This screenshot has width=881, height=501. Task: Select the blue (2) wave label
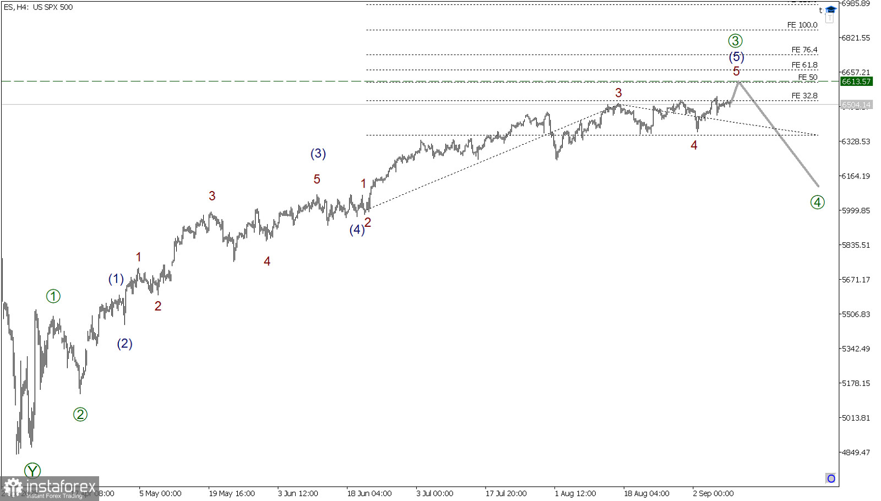tap(124, 344)
